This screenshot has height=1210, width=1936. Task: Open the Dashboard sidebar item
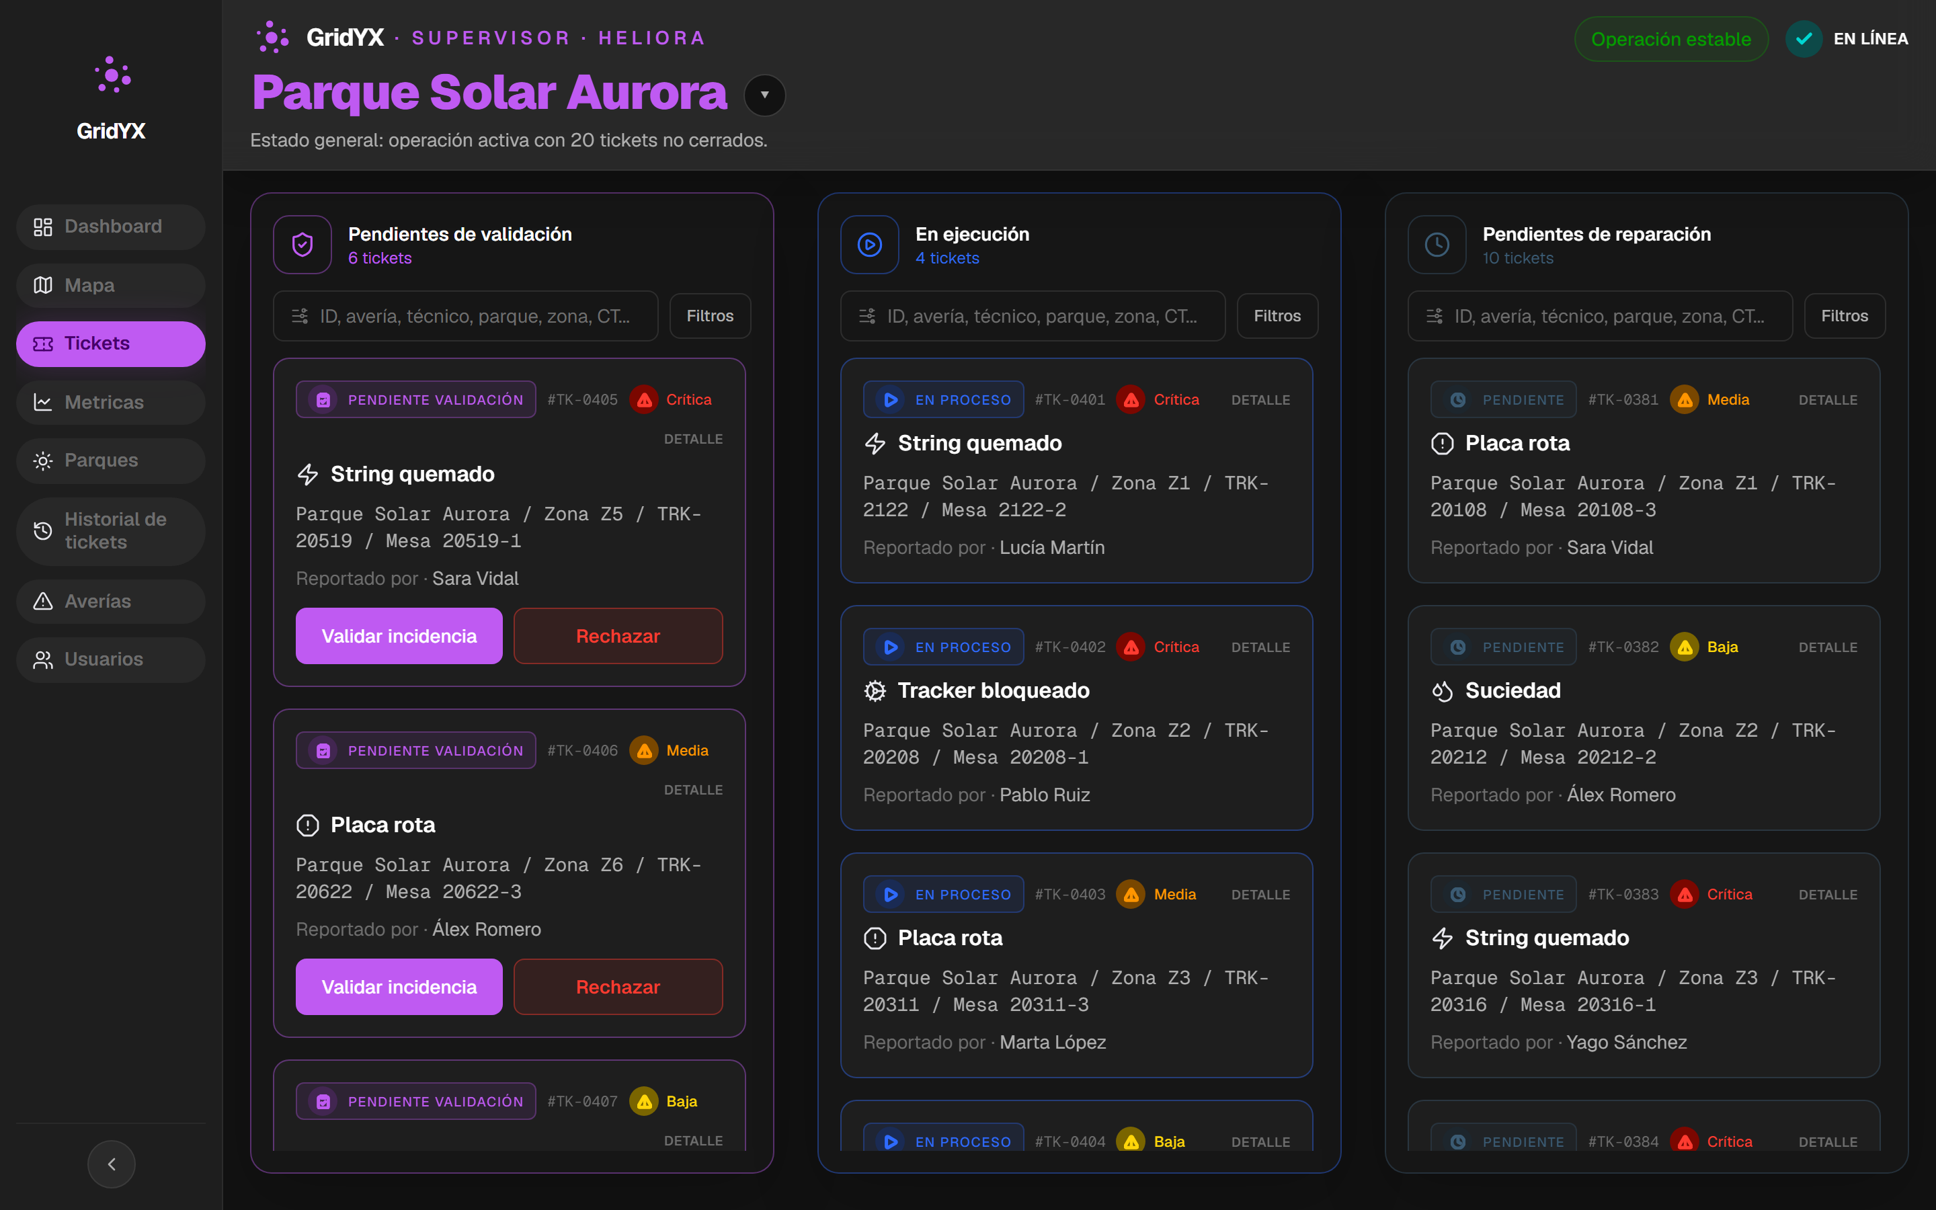(x=111, y=227)
